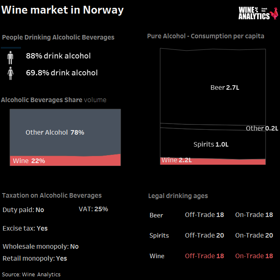Click the Spirits On-Trade 20 value

[254, 236]
